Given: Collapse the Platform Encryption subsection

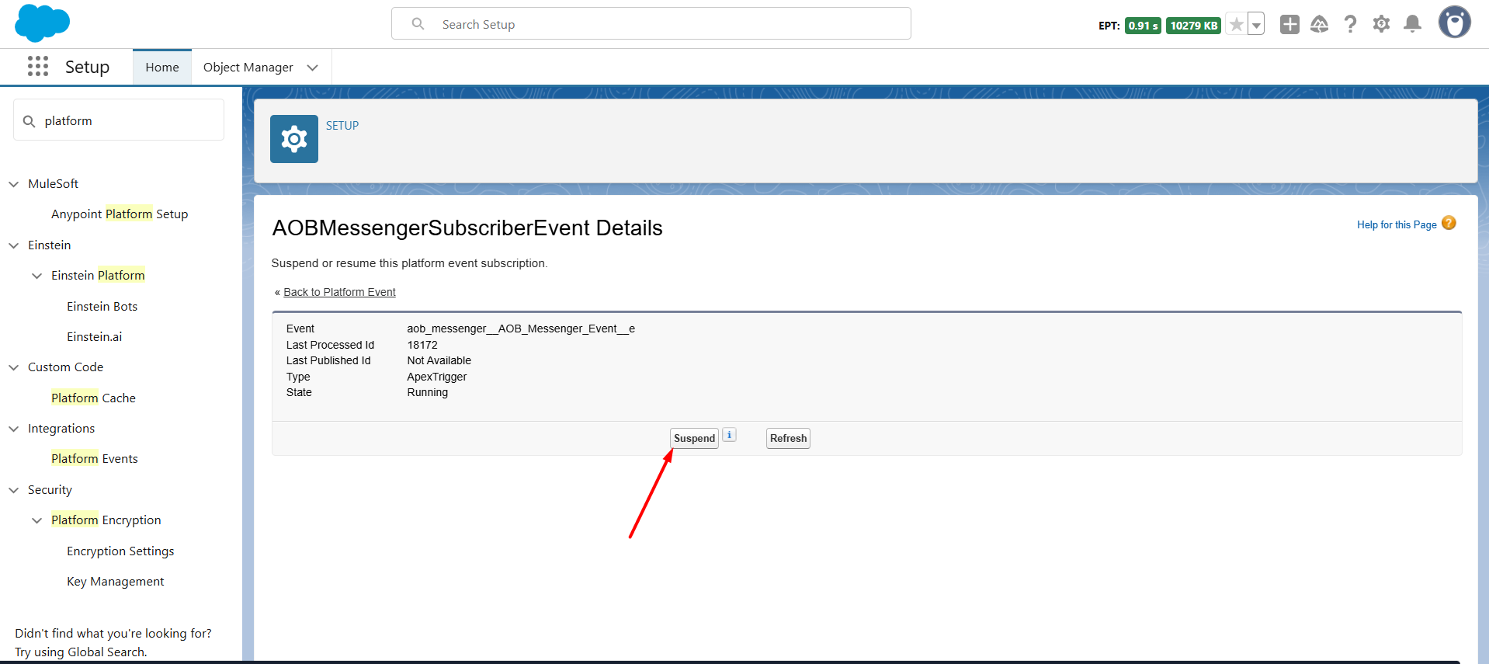Looking at the screenshot, I should (37, 520).
